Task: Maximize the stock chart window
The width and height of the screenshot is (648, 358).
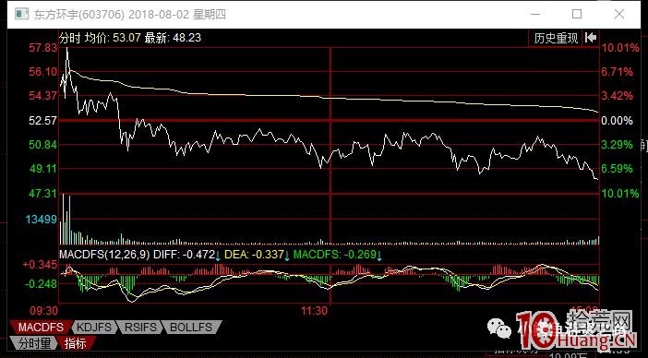Action: (577, 14)
